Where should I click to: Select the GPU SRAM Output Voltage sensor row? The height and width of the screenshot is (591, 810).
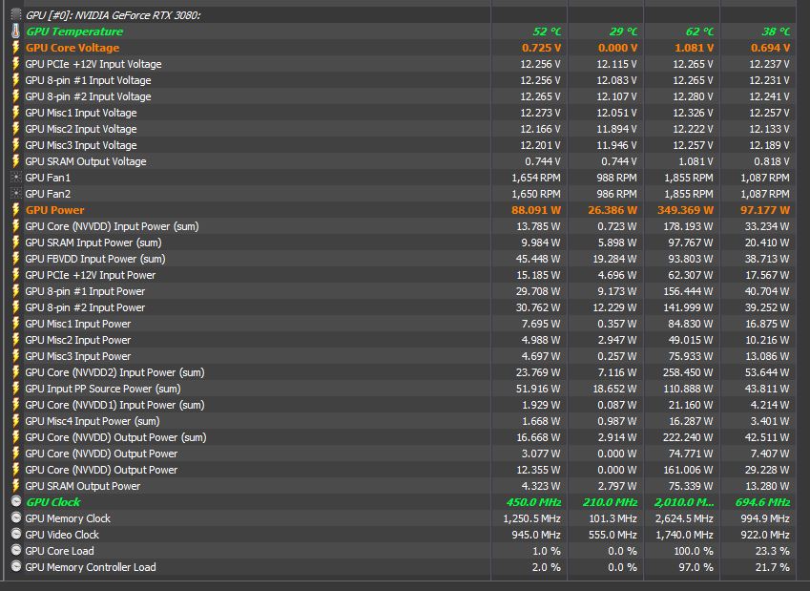tap(401, 161)
